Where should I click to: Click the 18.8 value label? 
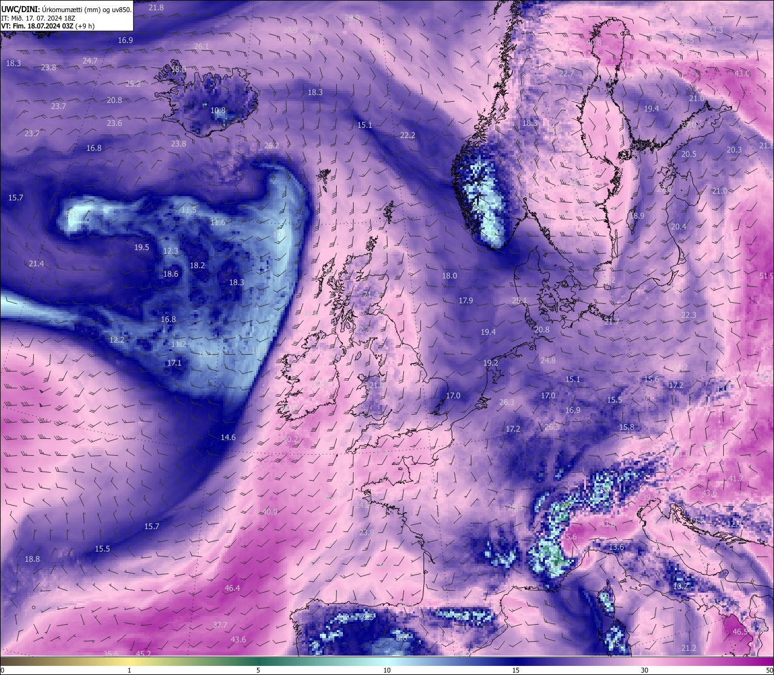tap(32, 559)
